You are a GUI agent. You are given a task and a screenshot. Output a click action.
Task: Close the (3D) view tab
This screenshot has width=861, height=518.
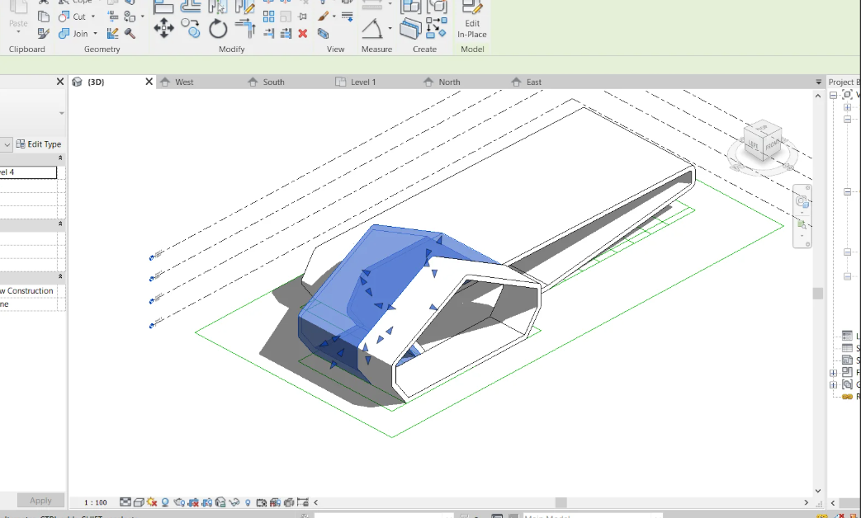pyautogui.click(x=149, y=82)
